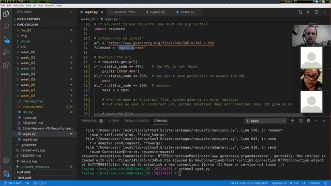Click errors and warnings status item
Screen dimensions: 331x186
coord(40,183)
